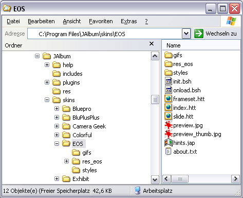Select the styles subfolder under EOS in tree
243x198 pixels.
coord(89,170)
